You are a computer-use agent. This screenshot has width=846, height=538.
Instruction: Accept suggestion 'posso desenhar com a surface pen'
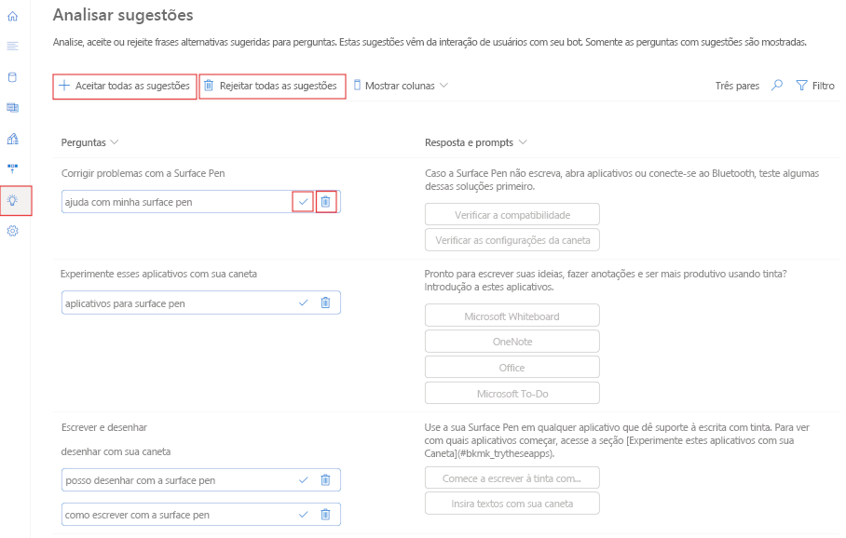pos(303,479)
